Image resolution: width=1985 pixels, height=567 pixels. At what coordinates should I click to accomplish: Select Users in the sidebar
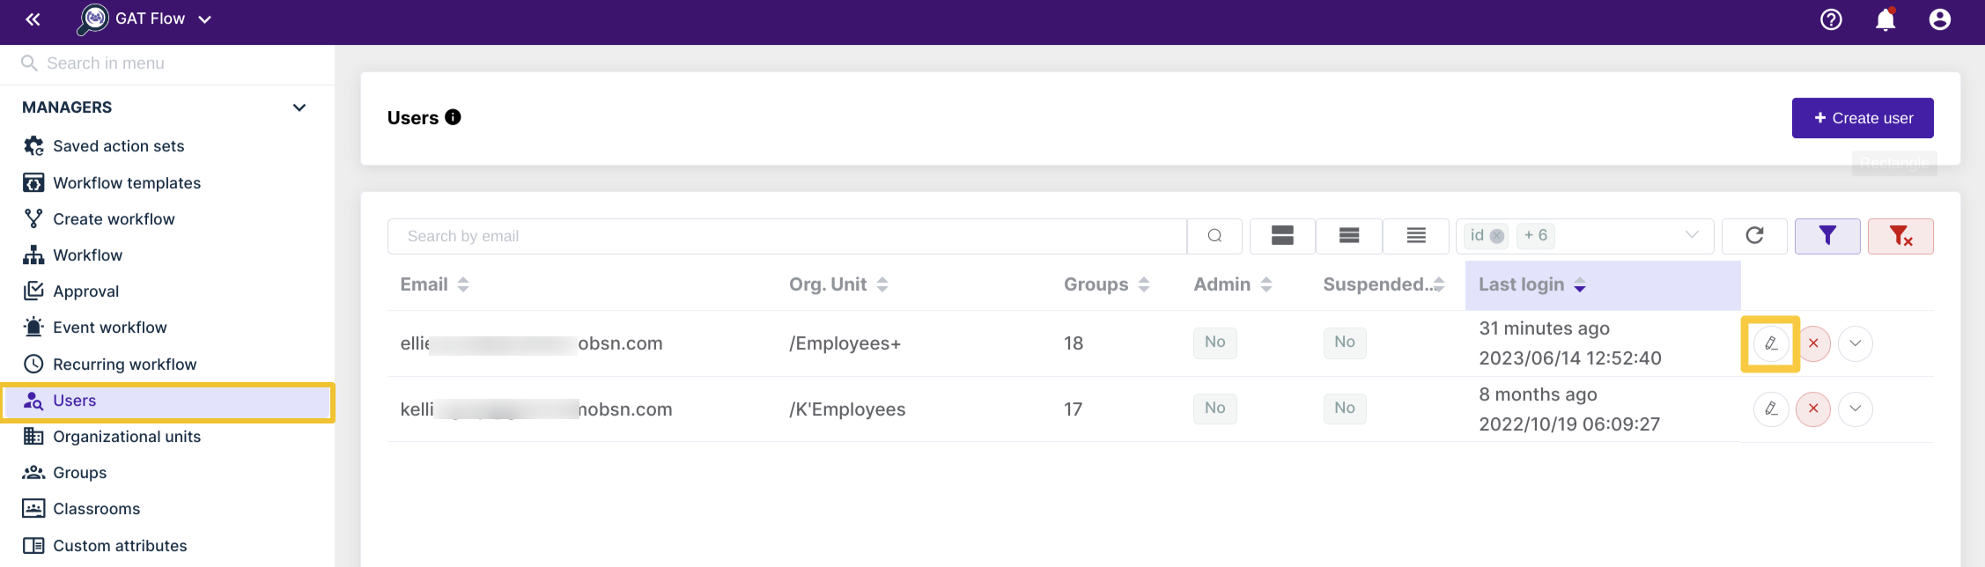coord(167,401)
